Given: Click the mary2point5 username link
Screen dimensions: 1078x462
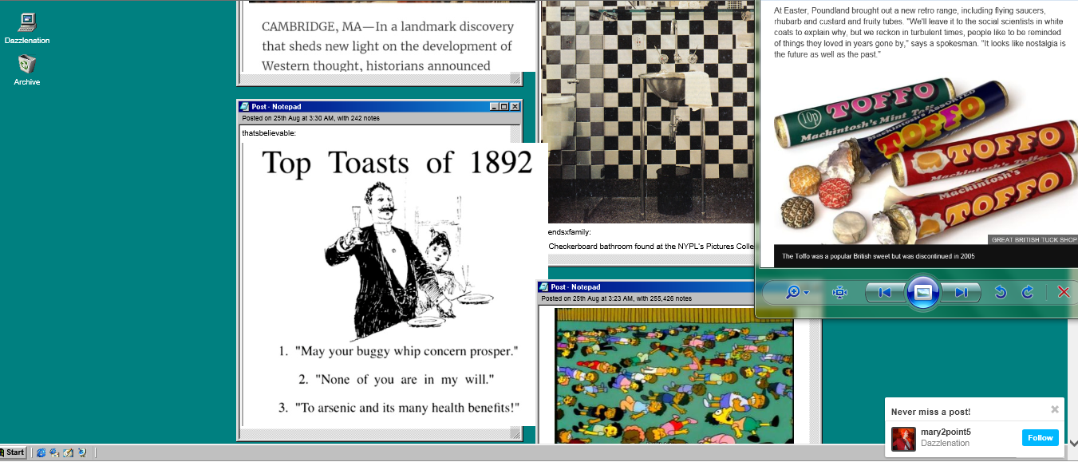Looking at the screenshot, I should tap(946, 432).
